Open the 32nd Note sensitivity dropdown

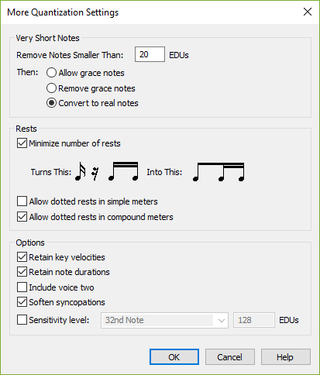(x=164, y=320)
